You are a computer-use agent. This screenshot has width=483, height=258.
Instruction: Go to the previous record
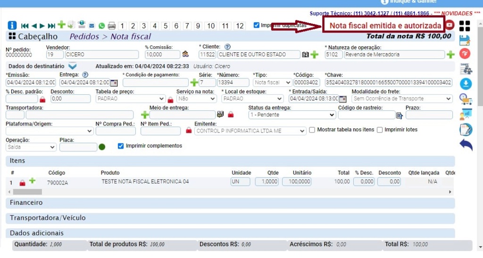pos(34,26)
